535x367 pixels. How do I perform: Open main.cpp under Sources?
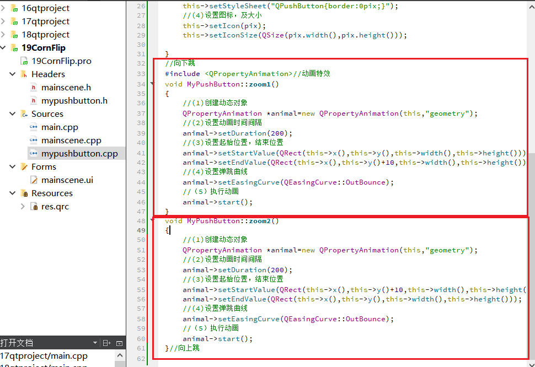coord(60,127)
